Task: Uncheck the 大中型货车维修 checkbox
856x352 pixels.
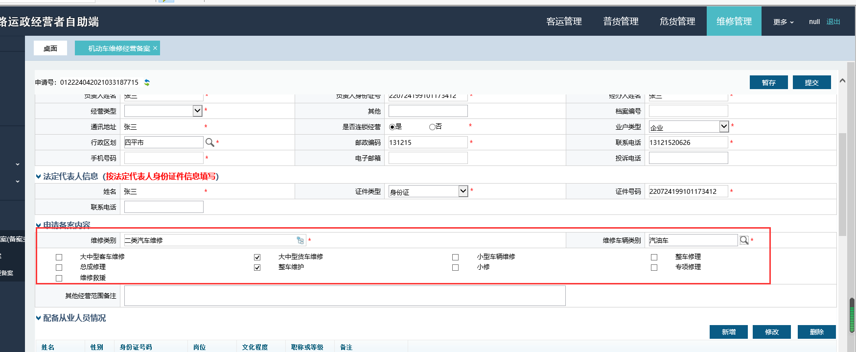Action: click(x=257, y=257)
